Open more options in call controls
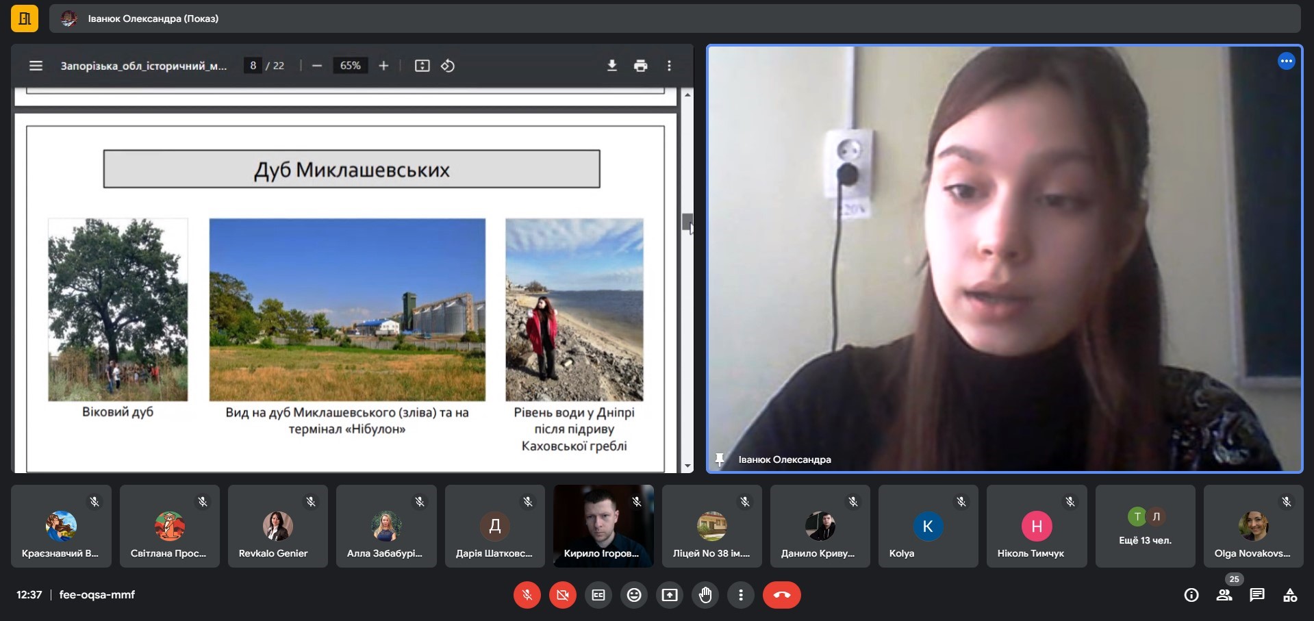Image resolution: width=1314 pixels, height=621 pixels. click(x=741, y=595)
